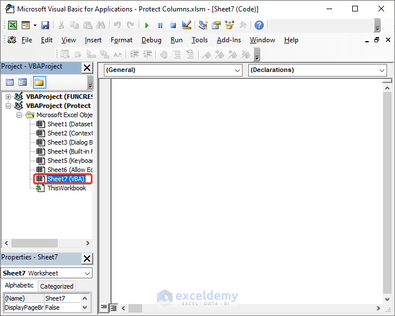The image size is (395, 316).
Task: Toggle Design Mode icon
Action: coord(187,25)
